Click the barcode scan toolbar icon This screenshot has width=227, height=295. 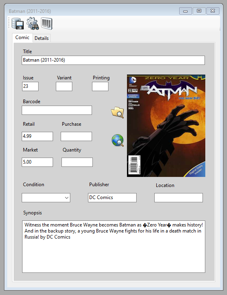coord(47,23)
